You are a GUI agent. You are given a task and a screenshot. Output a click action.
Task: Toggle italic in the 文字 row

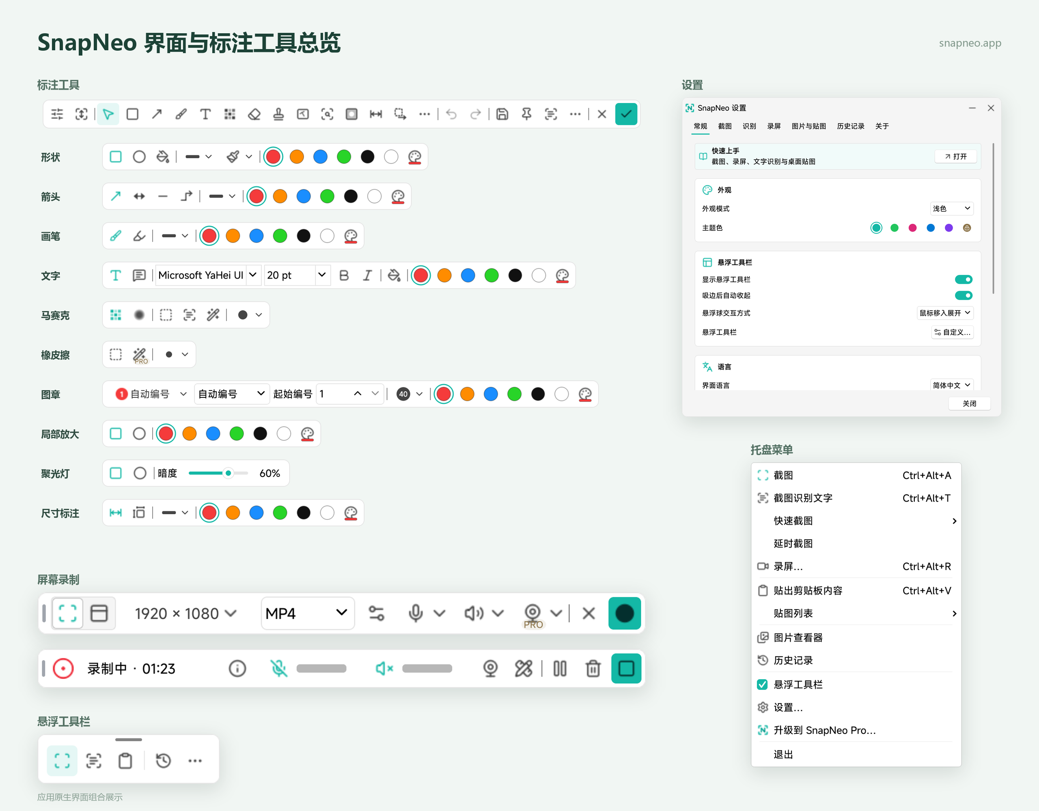pyautogui.click(x=367, y=275)
